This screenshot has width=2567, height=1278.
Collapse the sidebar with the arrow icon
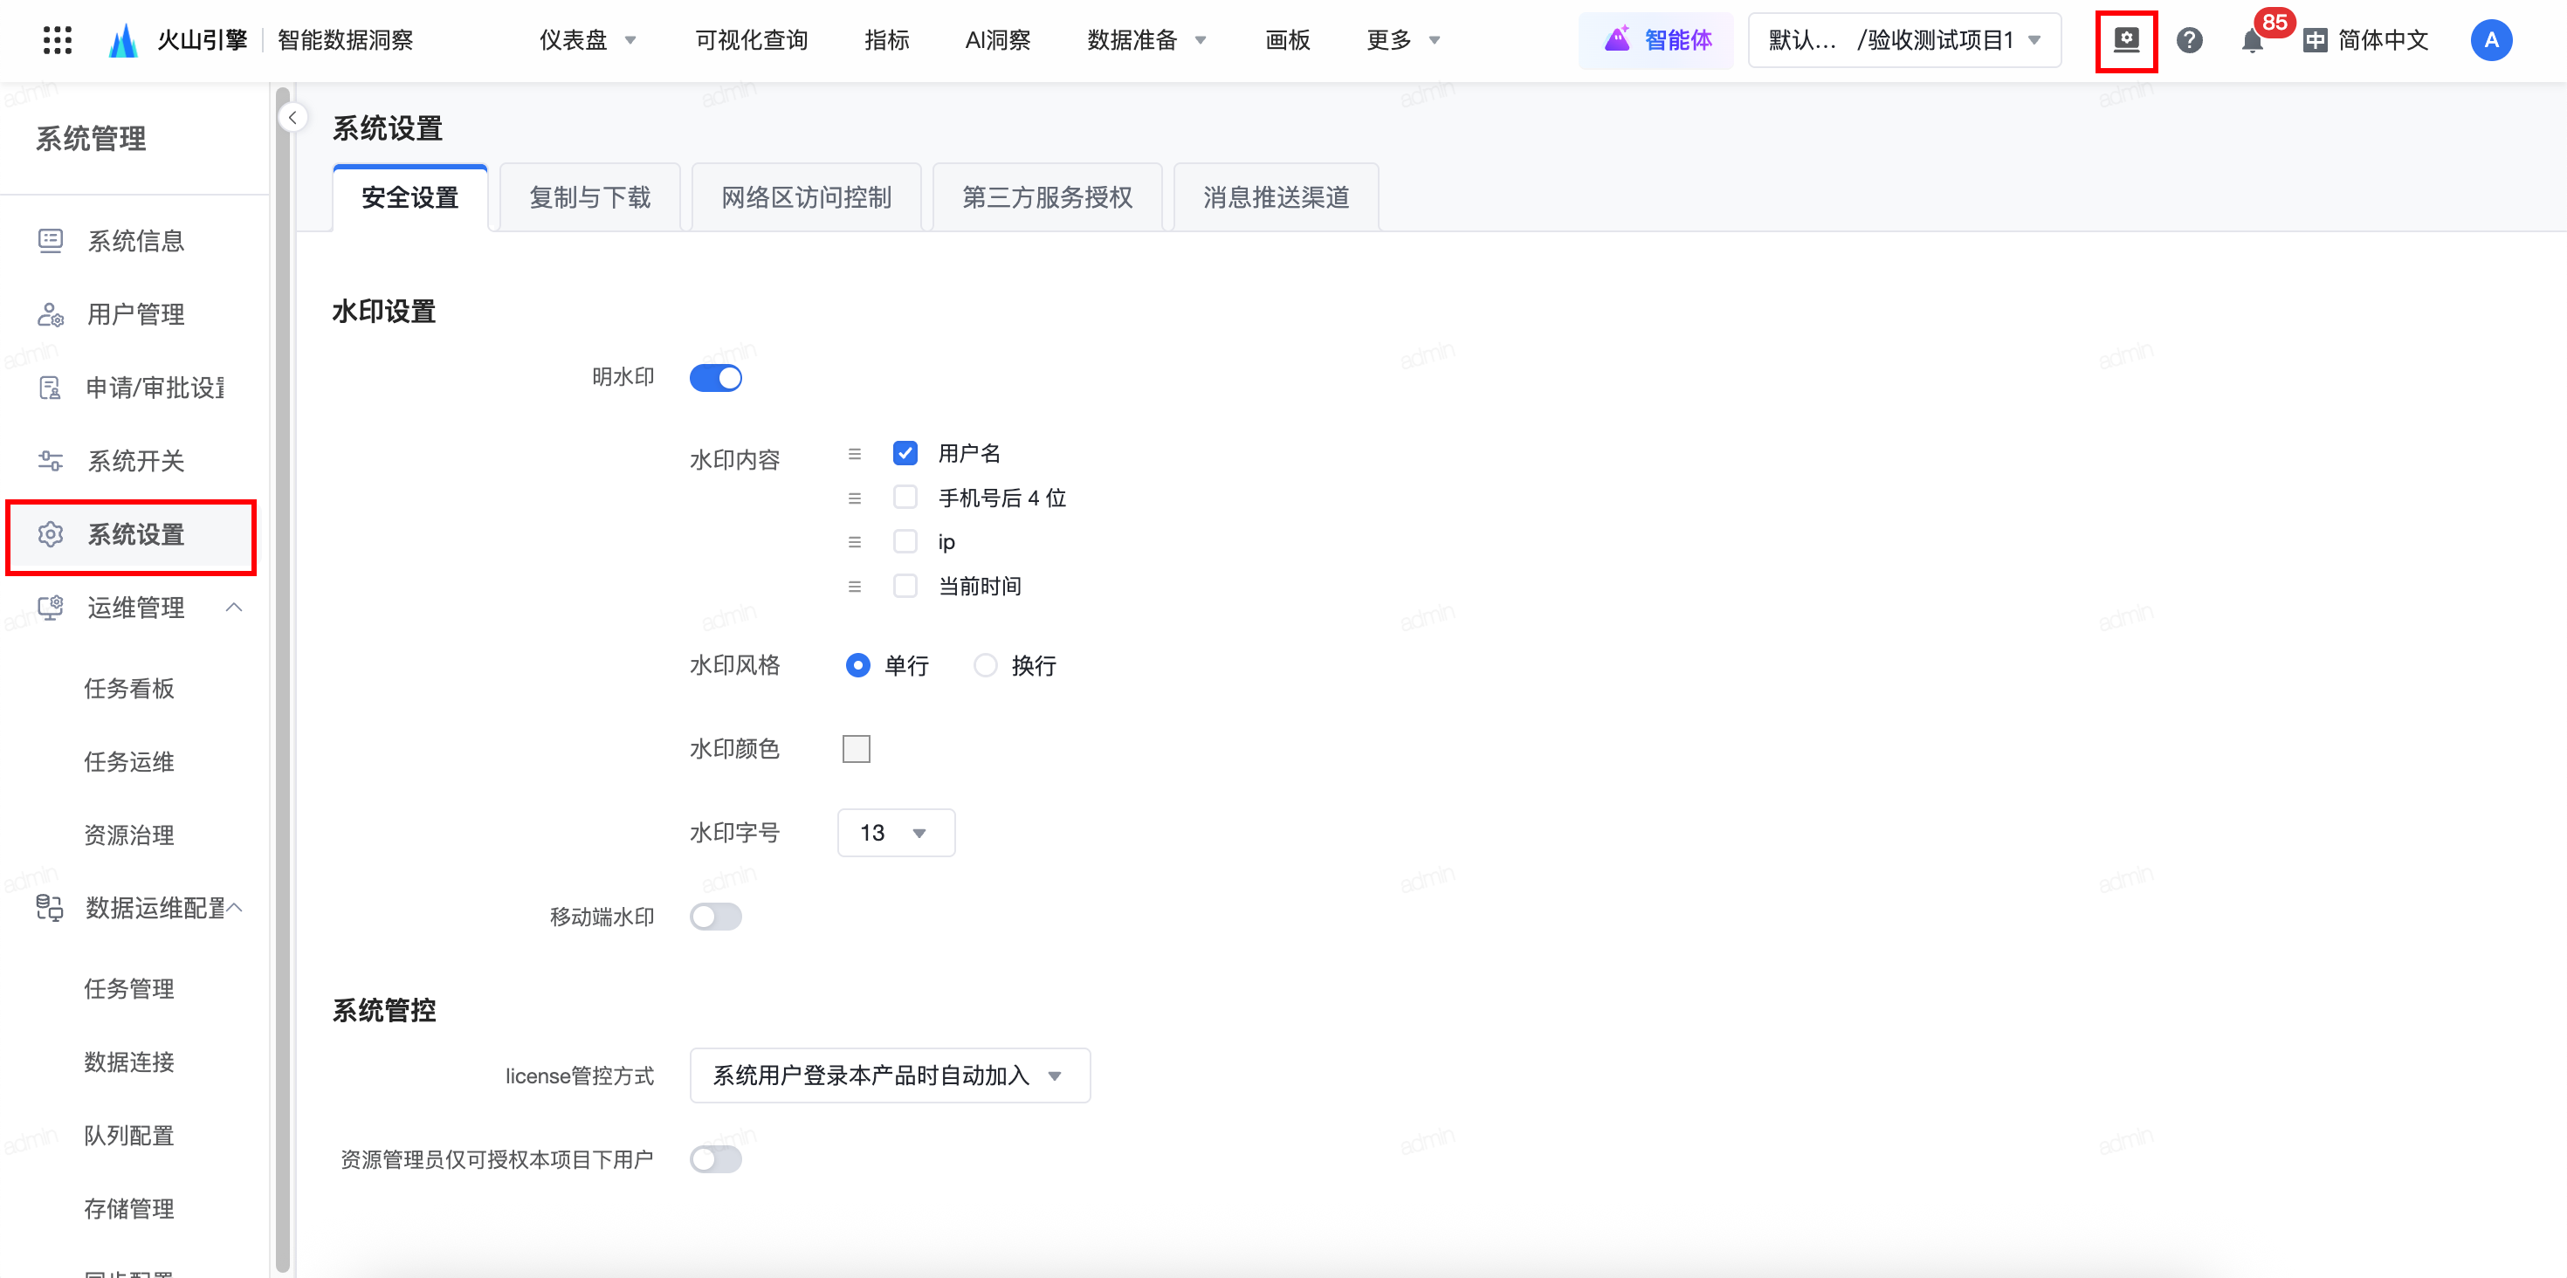(292, 118)
